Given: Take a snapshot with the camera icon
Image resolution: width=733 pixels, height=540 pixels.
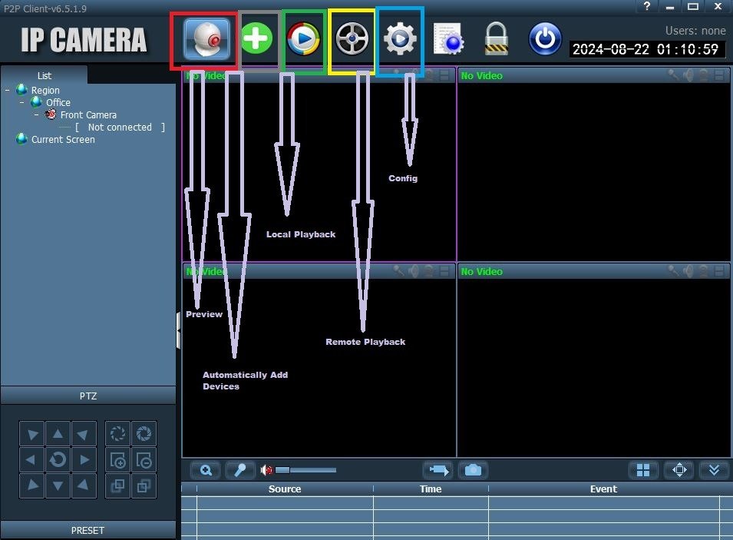Looking at the screenshot, I should pos(473,470).
